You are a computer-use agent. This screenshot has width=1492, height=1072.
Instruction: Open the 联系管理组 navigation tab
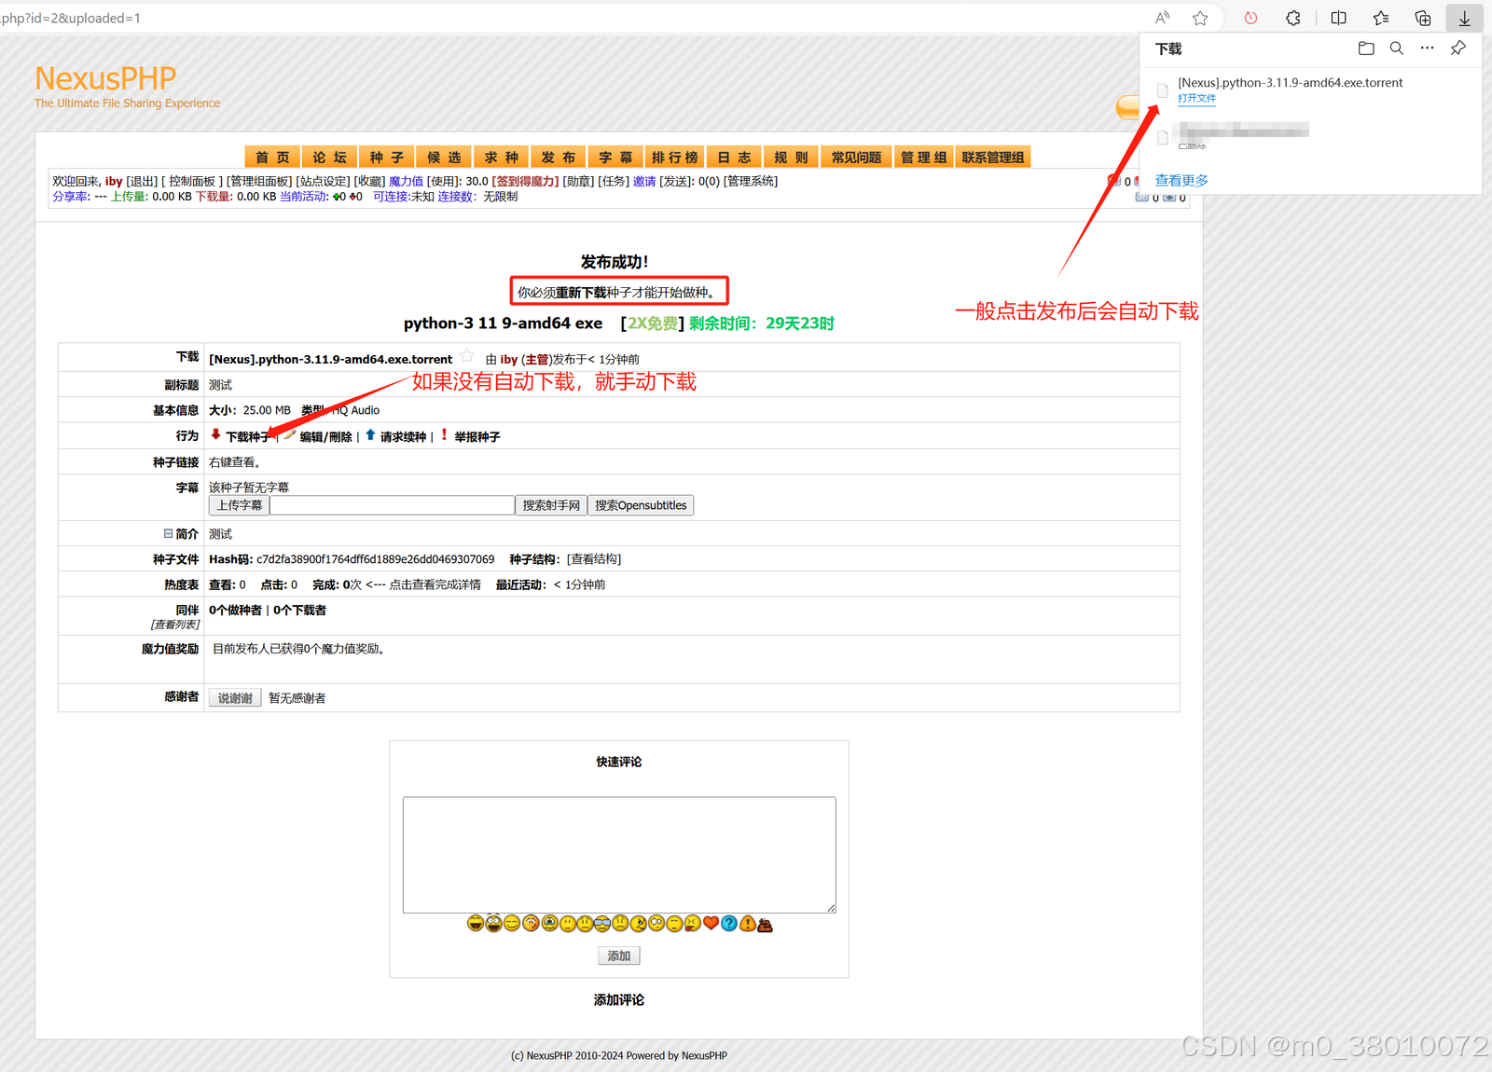pos(993,158)
